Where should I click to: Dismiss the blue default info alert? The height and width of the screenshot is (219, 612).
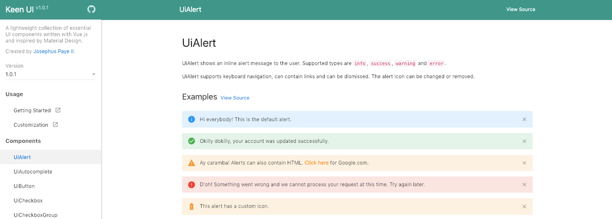pos(524,119)
